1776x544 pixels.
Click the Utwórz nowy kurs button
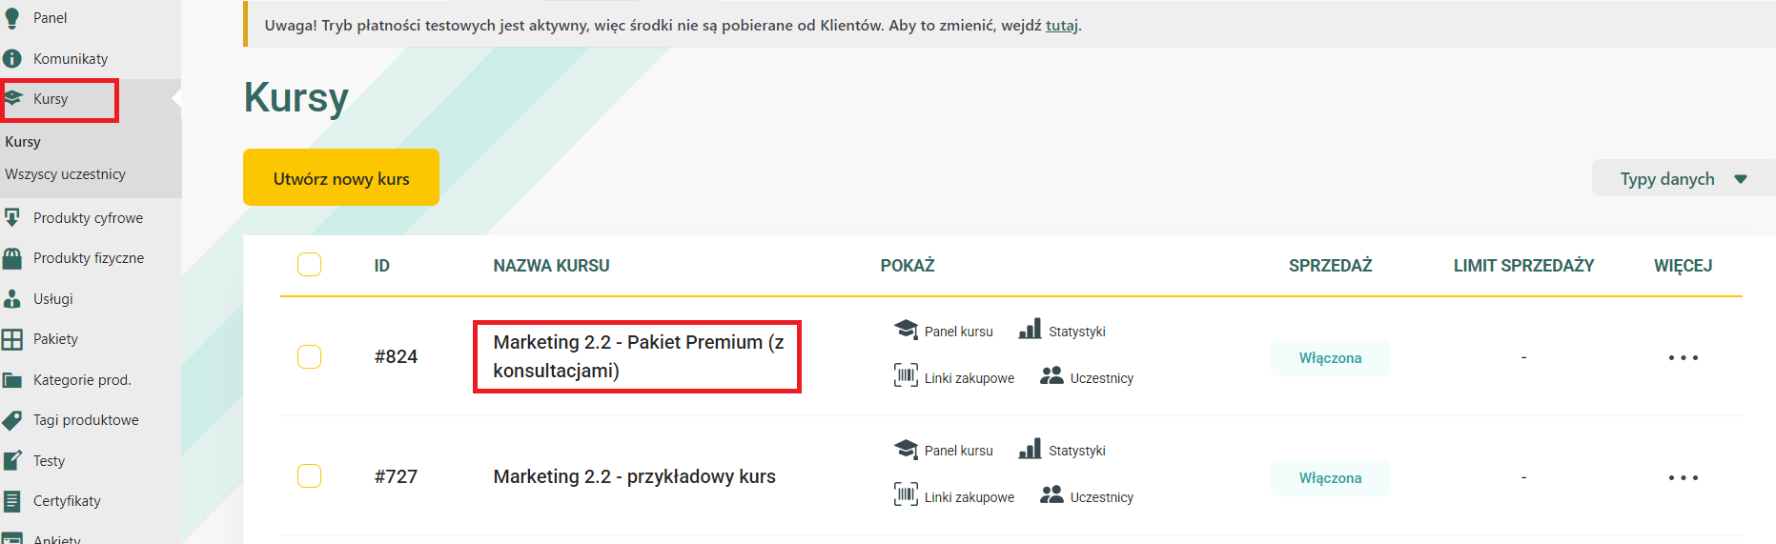point(341,178)
